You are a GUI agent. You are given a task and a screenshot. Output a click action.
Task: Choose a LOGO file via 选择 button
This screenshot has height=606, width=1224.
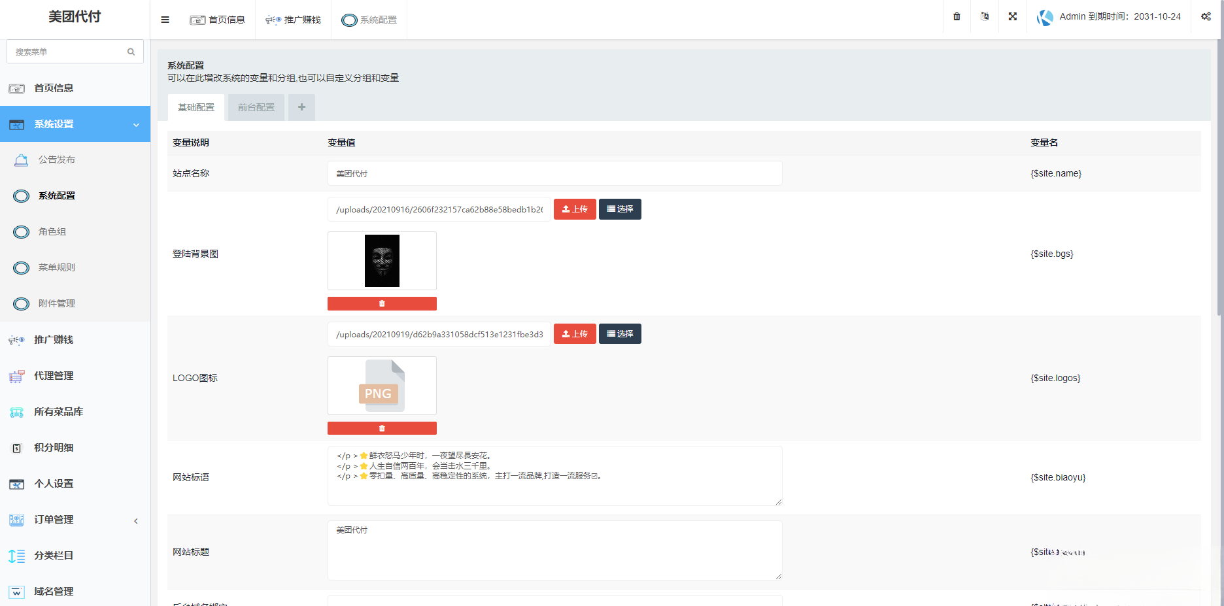619,333
